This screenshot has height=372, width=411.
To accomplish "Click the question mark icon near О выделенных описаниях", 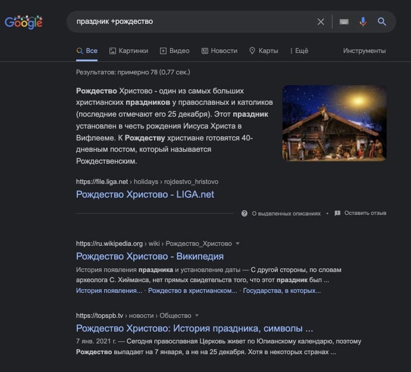I will click(244, 213).
